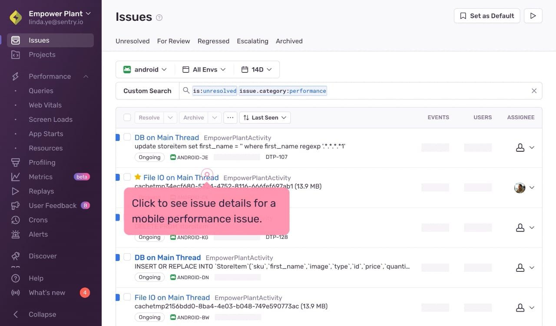Screen dimensions: 556x326
Task: Check the select-all issues checkbox in header
Action: coord(127,117)
